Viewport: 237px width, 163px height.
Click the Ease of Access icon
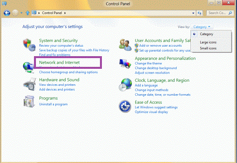pos(125,106)
